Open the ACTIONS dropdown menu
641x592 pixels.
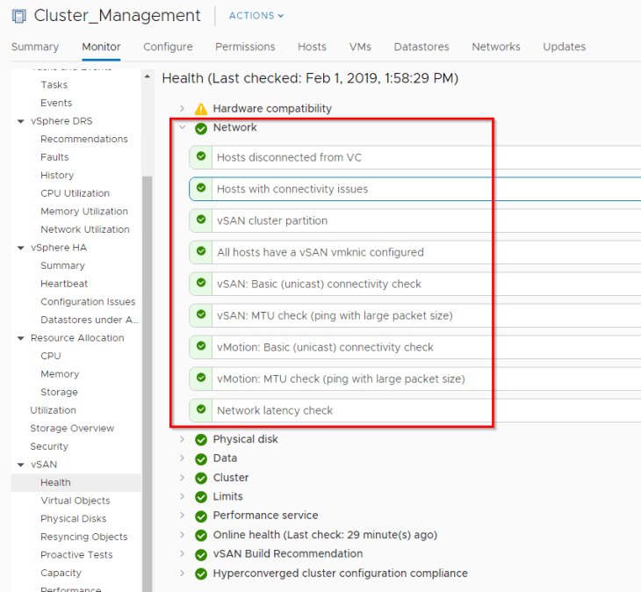(x=256, y=16)
